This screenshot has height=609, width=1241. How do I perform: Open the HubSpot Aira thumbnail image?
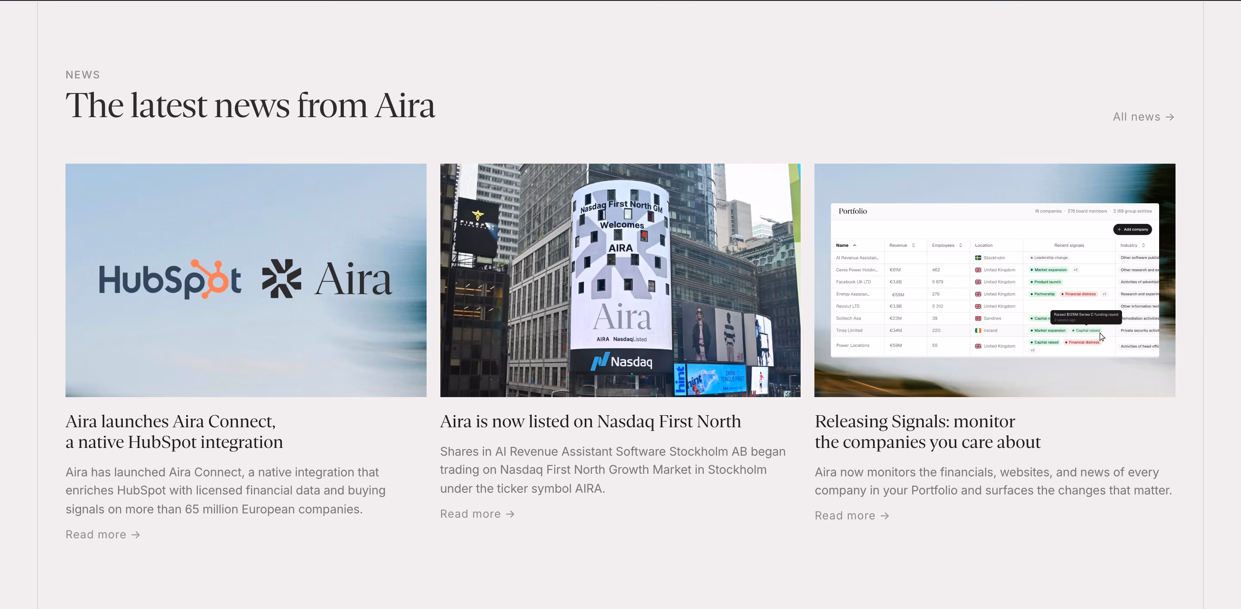pyautogui.click(x=246, y=280)
